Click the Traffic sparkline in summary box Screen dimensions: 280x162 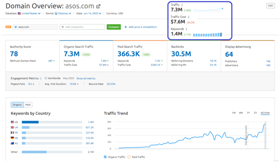208,10
